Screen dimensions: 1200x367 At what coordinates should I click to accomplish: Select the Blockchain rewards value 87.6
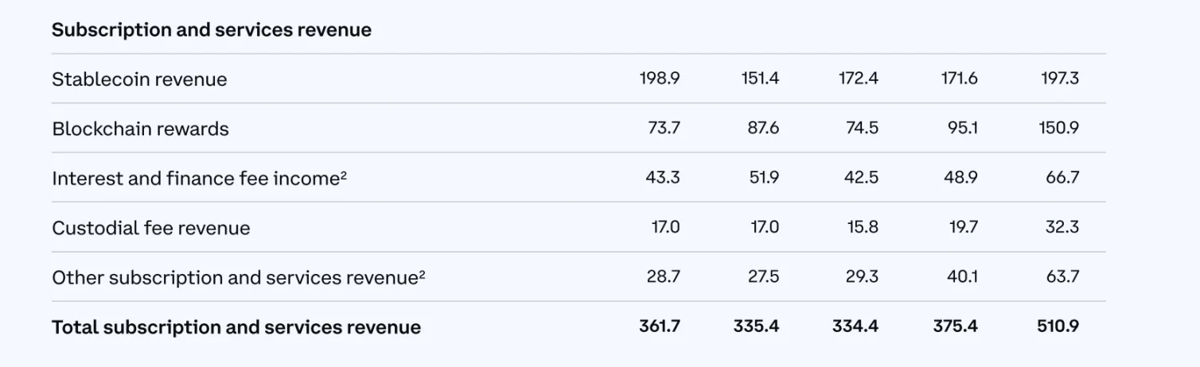(x=763, y=128)
